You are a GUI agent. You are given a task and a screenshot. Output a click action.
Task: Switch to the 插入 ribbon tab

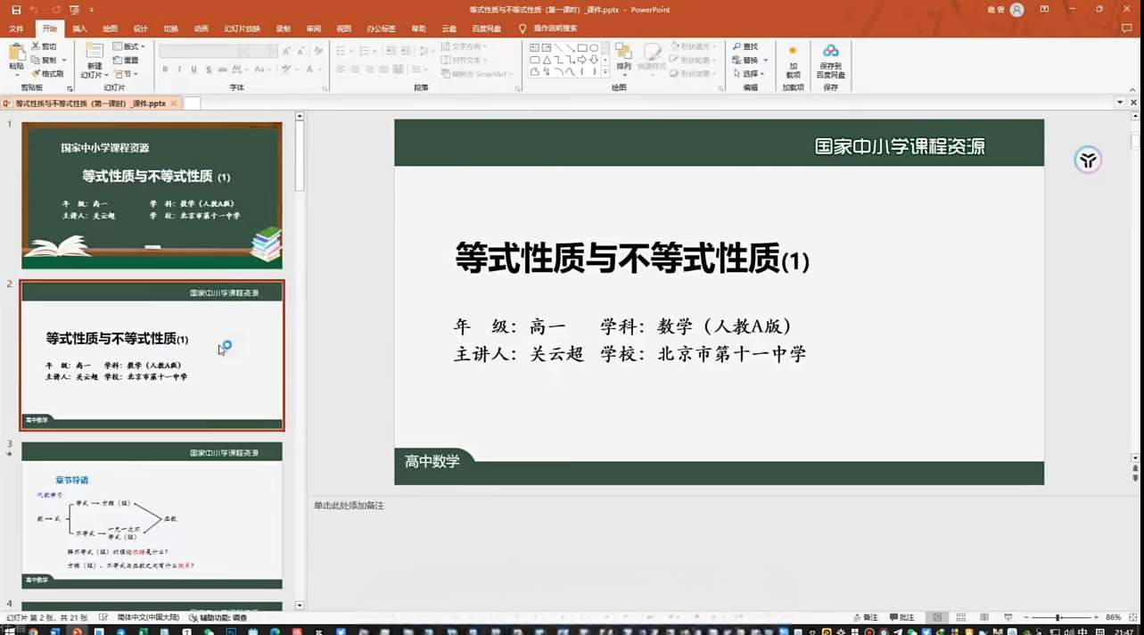79,28
